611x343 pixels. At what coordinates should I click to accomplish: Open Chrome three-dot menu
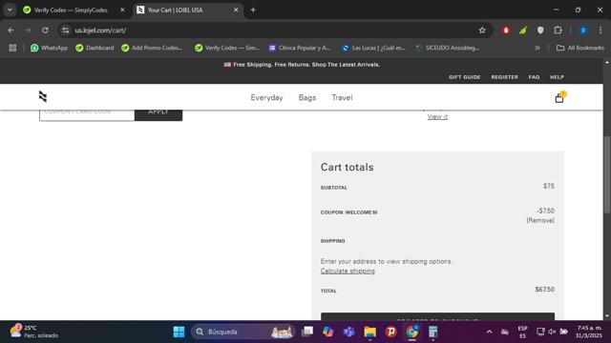pos(600,30)
